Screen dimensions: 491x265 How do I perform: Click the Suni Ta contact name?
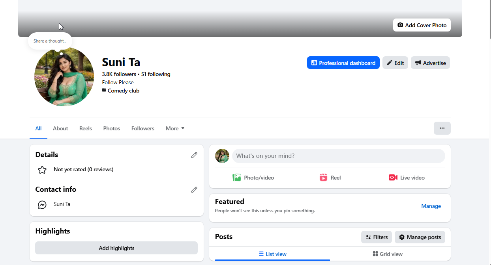tap(62, 204)
